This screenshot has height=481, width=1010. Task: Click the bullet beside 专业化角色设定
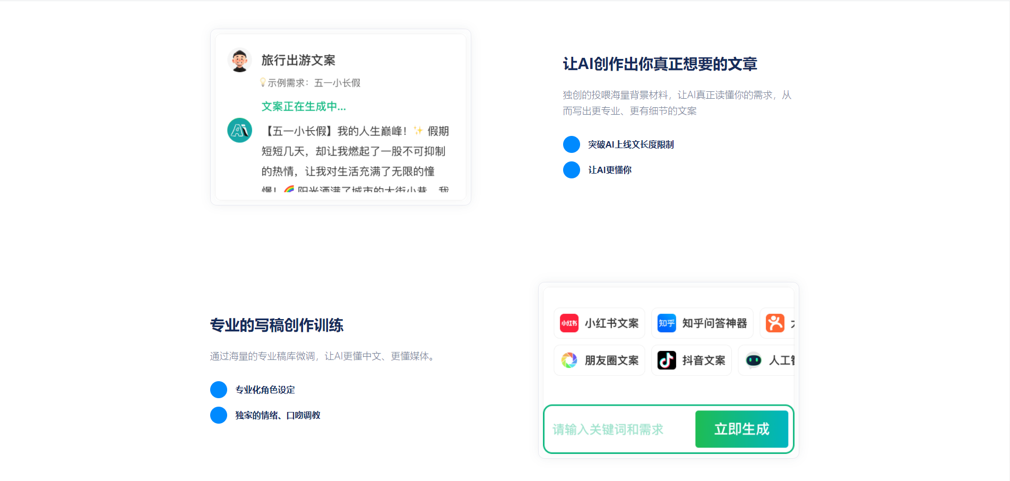point(219,389)
